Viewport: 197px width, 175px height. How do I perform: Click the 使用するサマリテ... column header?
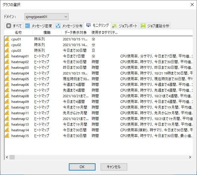[x=104, y=33]
